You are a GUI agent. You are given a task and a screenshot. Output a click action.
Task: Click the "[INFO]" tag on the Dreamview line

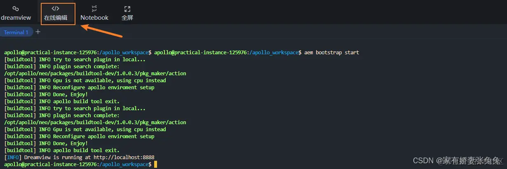click(x=13, y=157)
